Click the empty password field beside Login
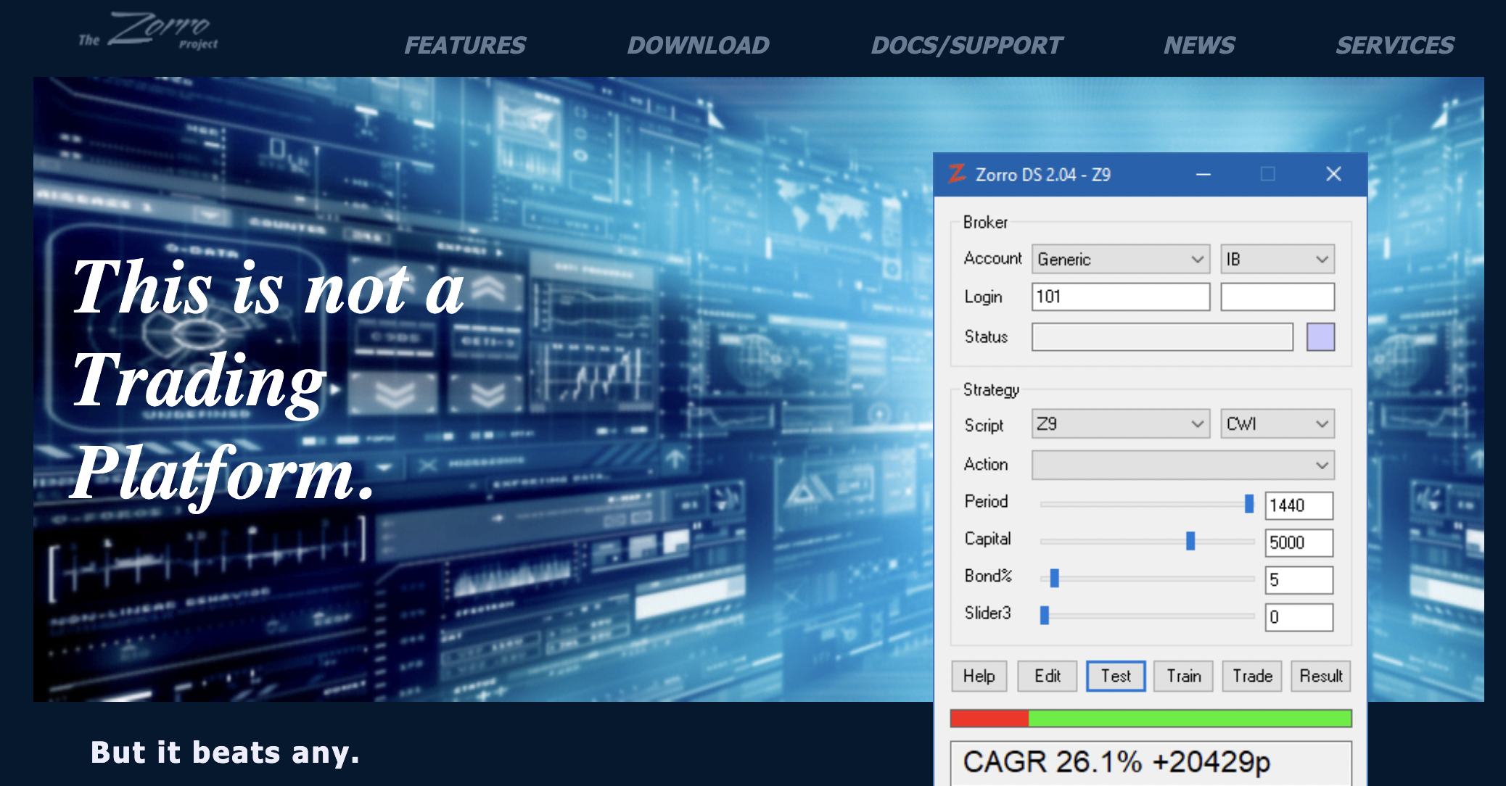The height and width of the screenshot is (786, 1506). (1277, 297)
